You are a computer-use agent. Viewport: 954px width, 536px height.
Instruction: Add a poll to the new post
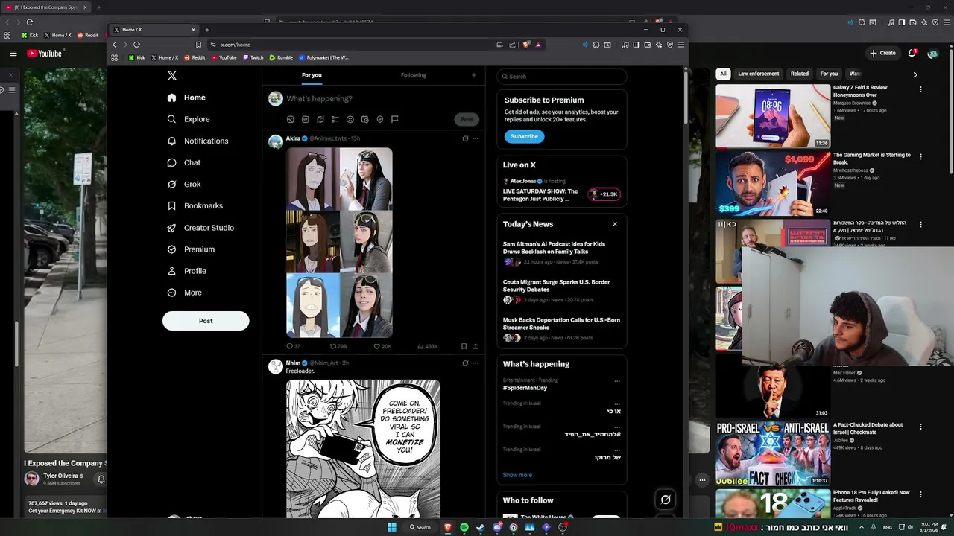335,119
